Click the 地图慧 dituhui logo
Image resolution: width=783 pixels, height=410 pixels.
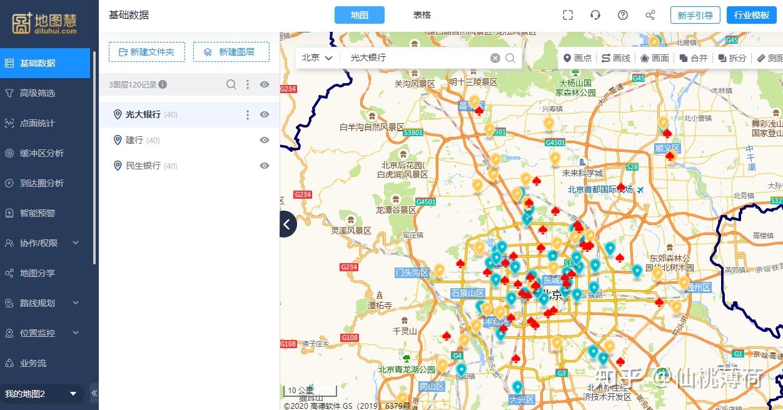[x=44, y=22]
